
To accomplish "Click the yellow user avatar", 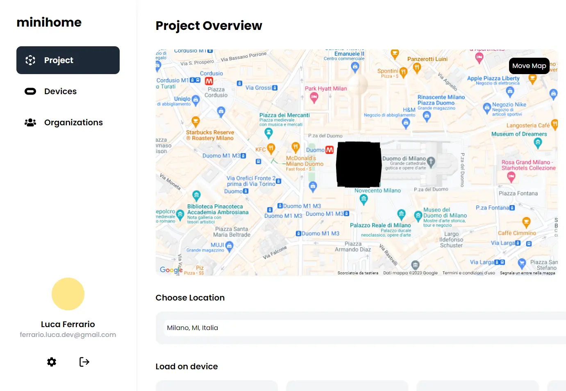I will coord(68,294).
